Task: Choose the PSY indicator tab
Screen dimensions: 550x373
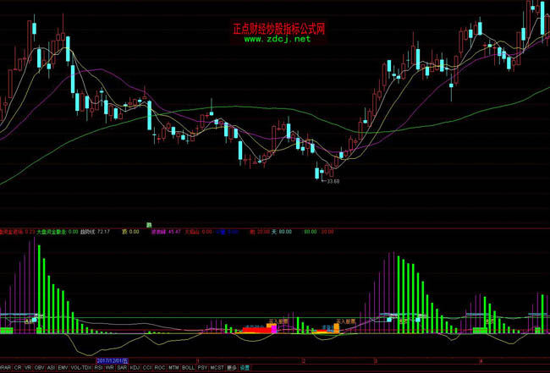Action: (202, 368)
